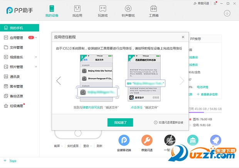Image resolution: width=239 pixels, height=168 pixels.
Task: Click the 安装移动端 install mobile icon
Action: point(124,140)
